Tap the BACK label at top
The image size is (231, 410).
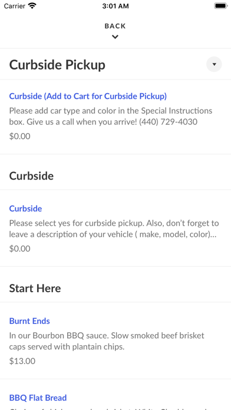[x=115, y=26]
